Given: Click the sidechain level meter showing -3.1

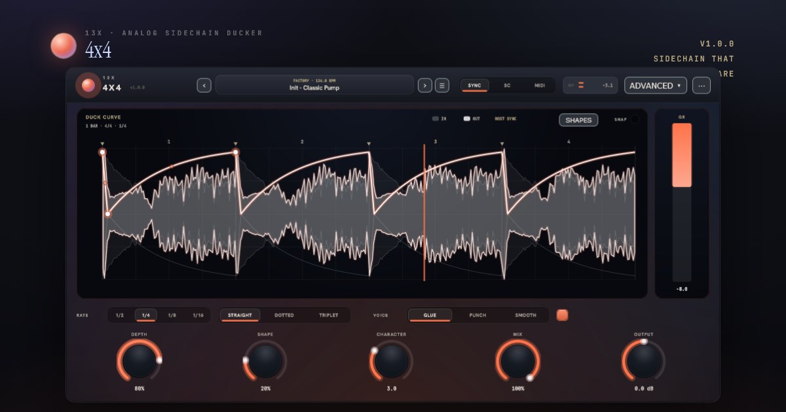Looking at the screenshot, I should pos(590,86).
